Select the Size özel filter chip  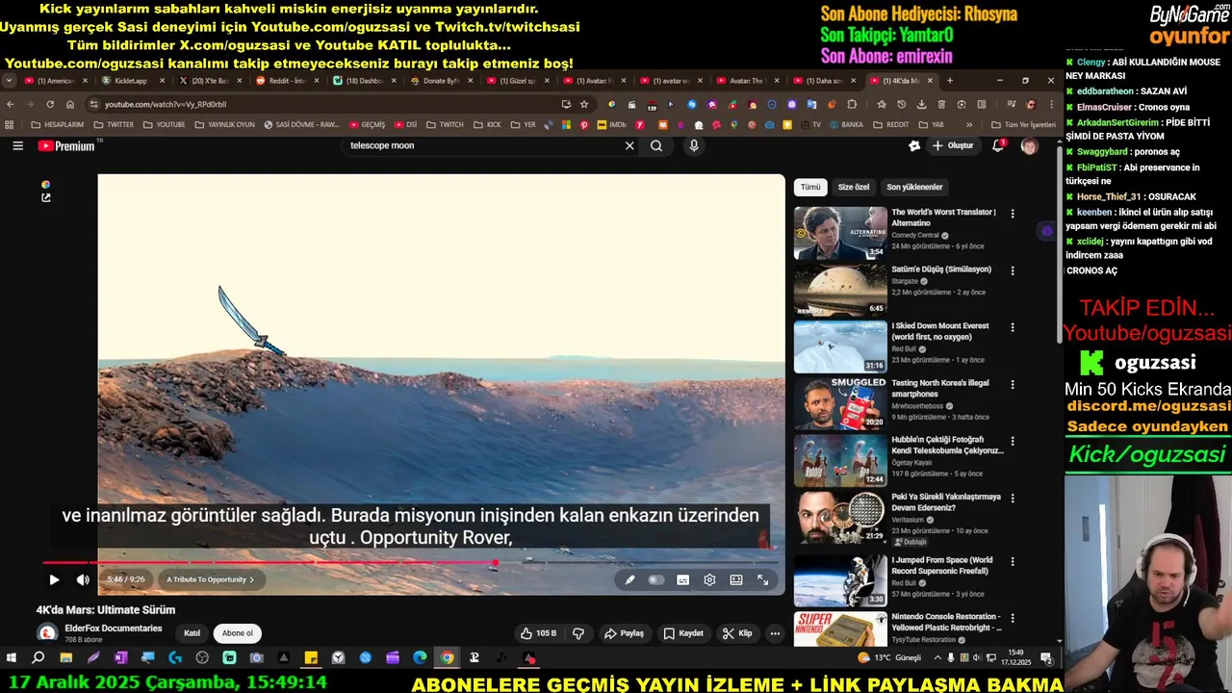[x=854, y=187]
